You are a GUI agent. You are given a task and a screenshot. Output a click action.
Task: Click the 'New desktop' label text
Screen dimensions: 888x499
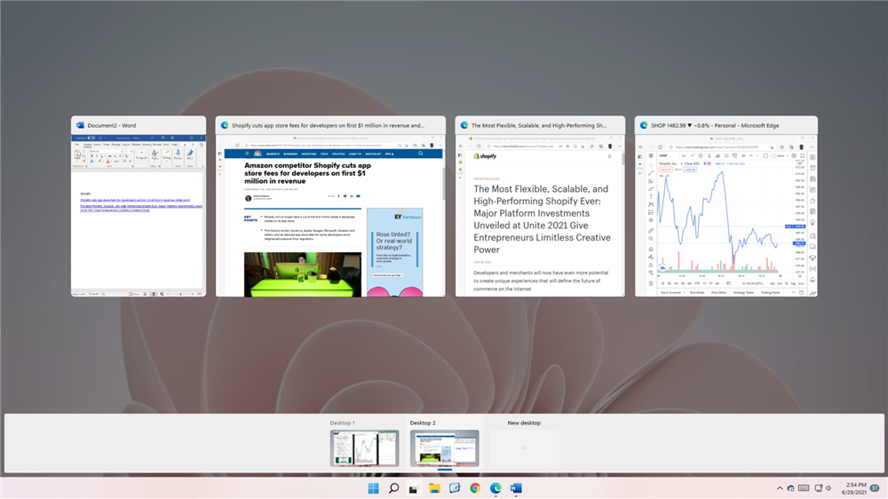(x=524, y=423)
